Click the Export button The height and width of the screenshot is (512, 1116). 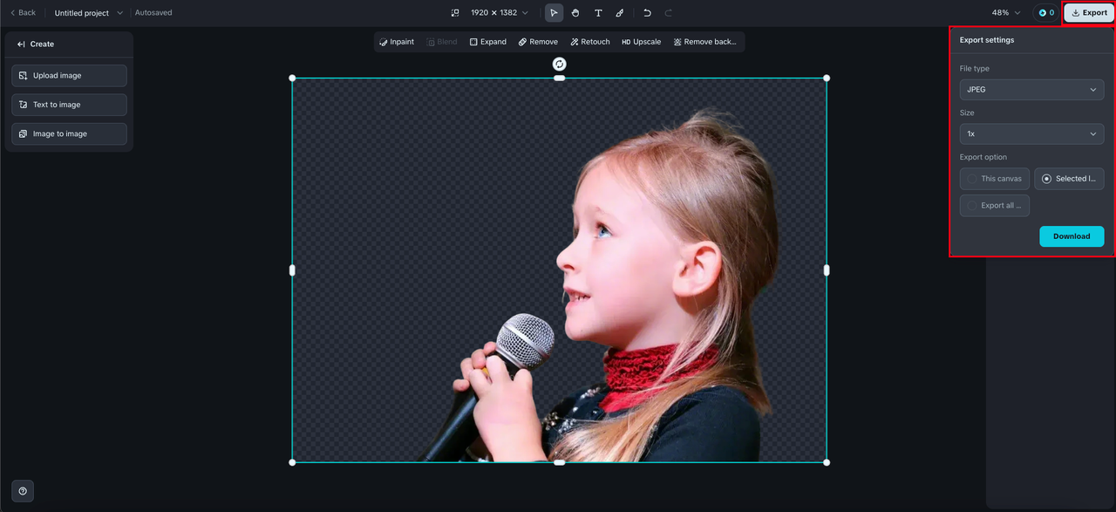coord(1089,13)
